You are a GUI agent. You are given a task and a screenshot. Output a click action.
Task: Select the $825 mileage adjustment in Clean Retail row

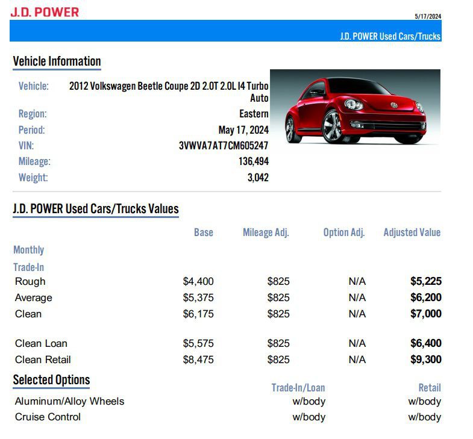278,360
